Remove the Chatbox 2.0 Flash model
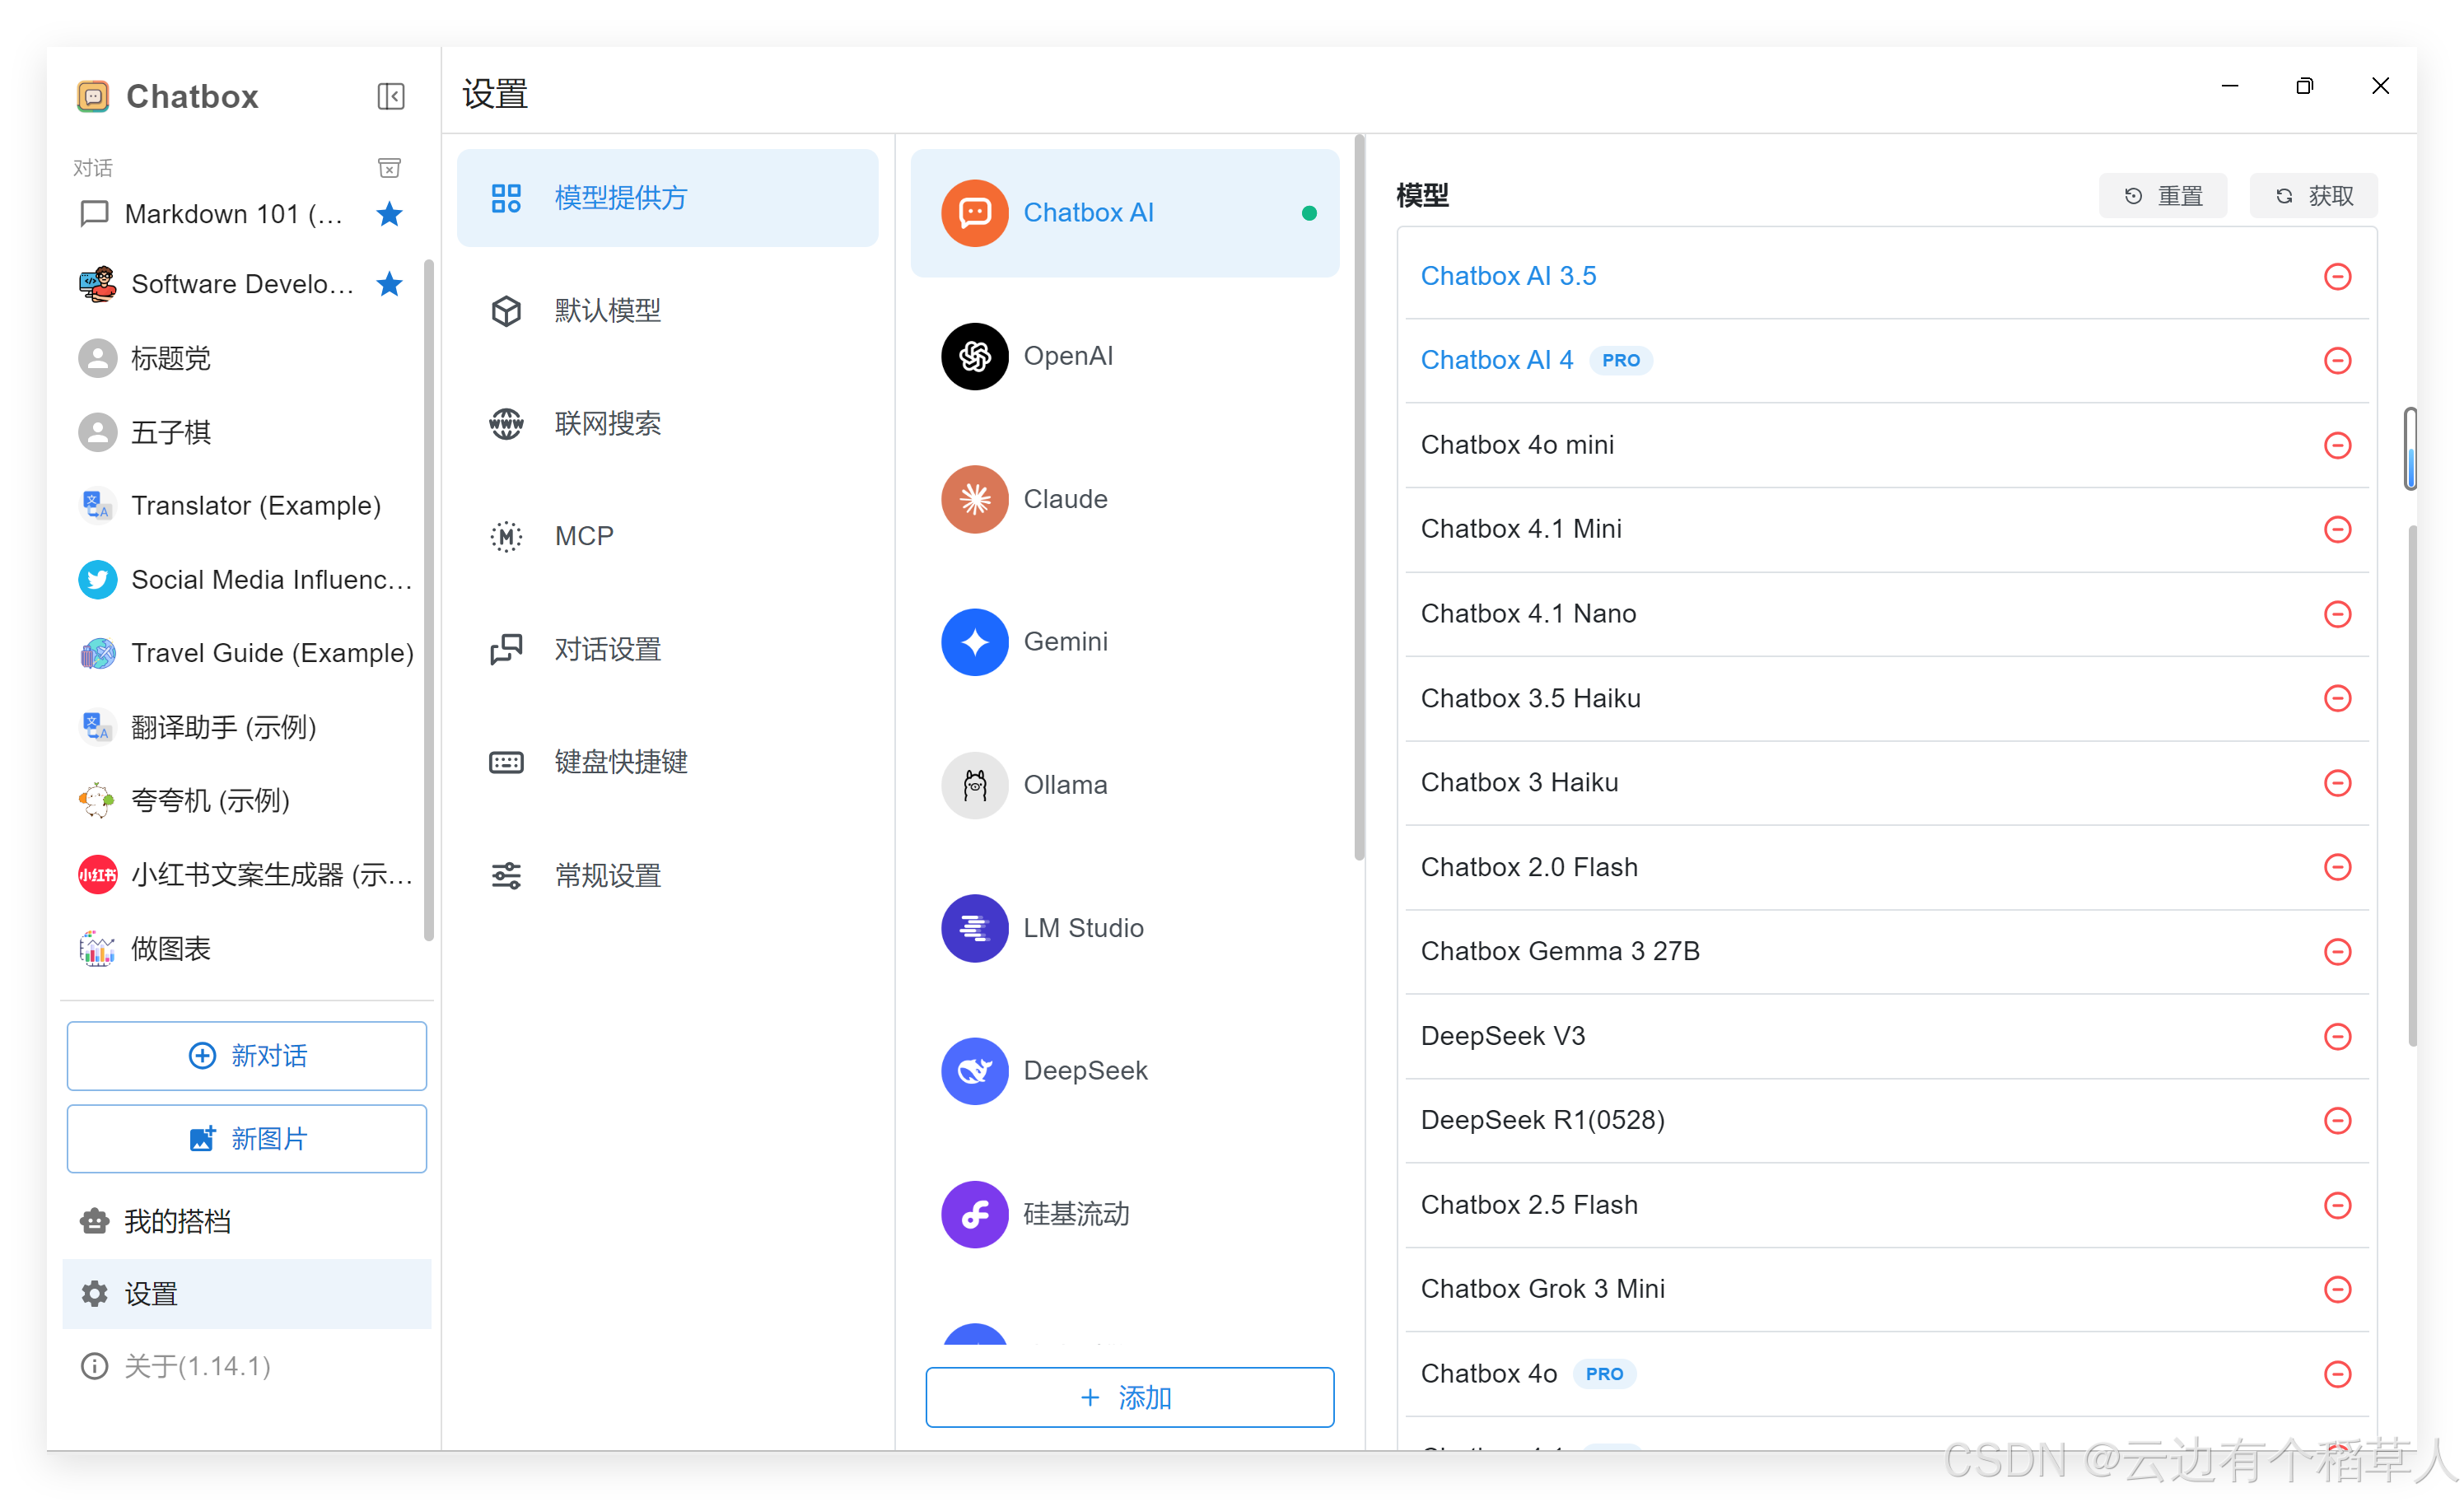The height and width of the screenshot is (1502, 2464). point(2337,867)
